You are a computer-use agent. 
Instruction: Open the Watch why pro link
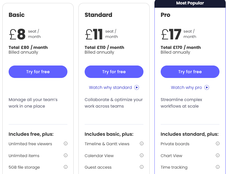tap(187, 87)
